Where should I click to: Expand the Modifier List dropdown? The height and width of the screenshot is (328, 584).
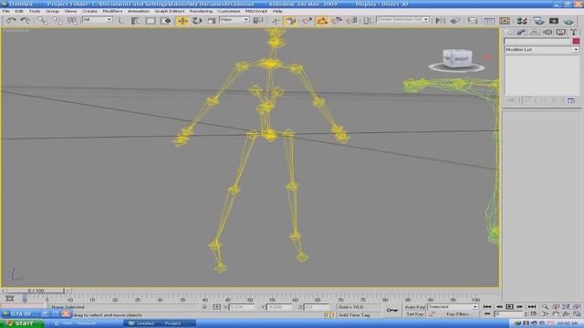541,49
